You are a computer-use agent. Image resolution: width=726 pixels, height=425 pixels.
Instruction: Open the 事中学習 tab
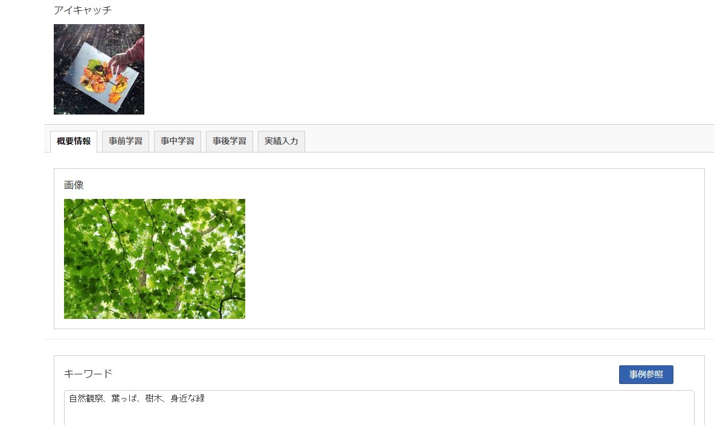click(178, 142)
